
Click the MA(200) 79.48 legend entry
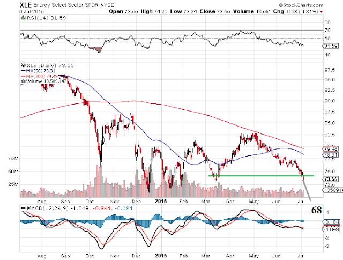point(42,76)
